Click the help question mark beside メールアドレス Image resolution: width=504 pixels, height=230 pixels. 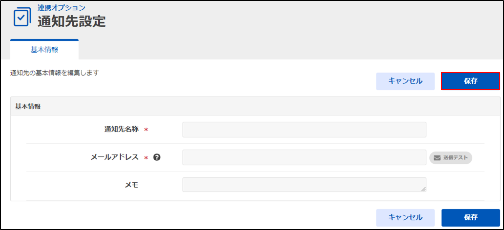pyautogui.click(x=157, y=157)
